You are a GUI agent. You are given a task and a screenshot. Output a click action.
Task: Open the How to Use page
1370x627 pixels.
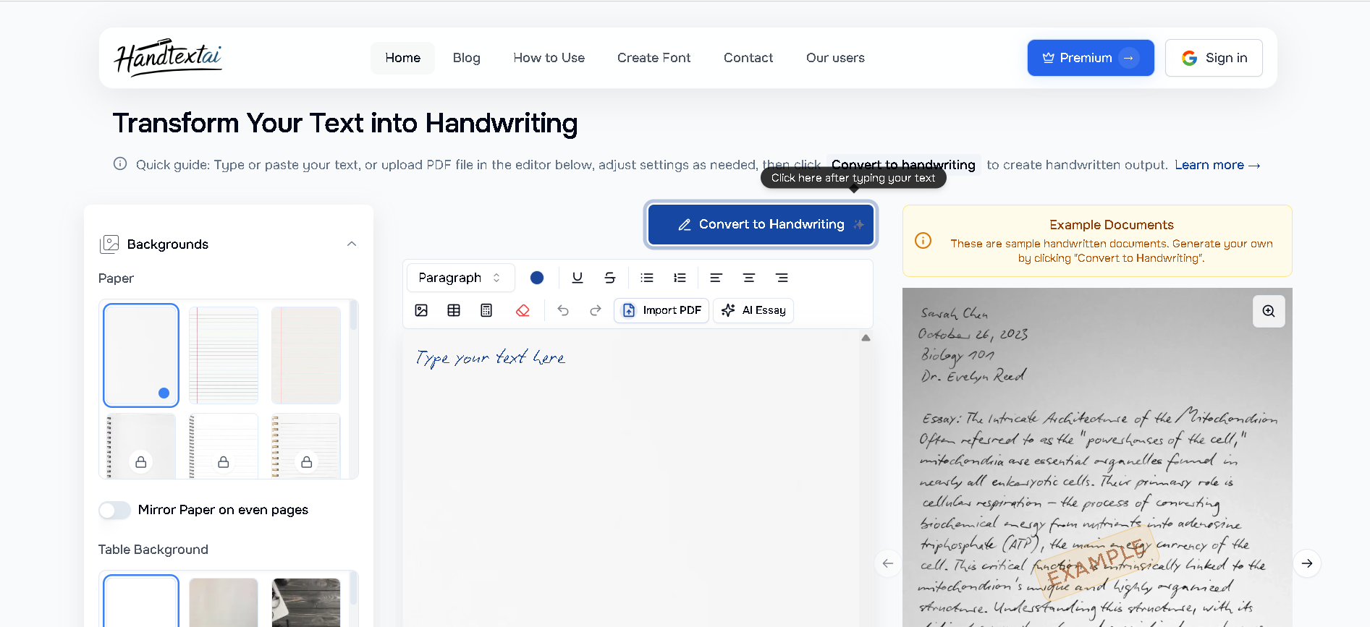549,58
